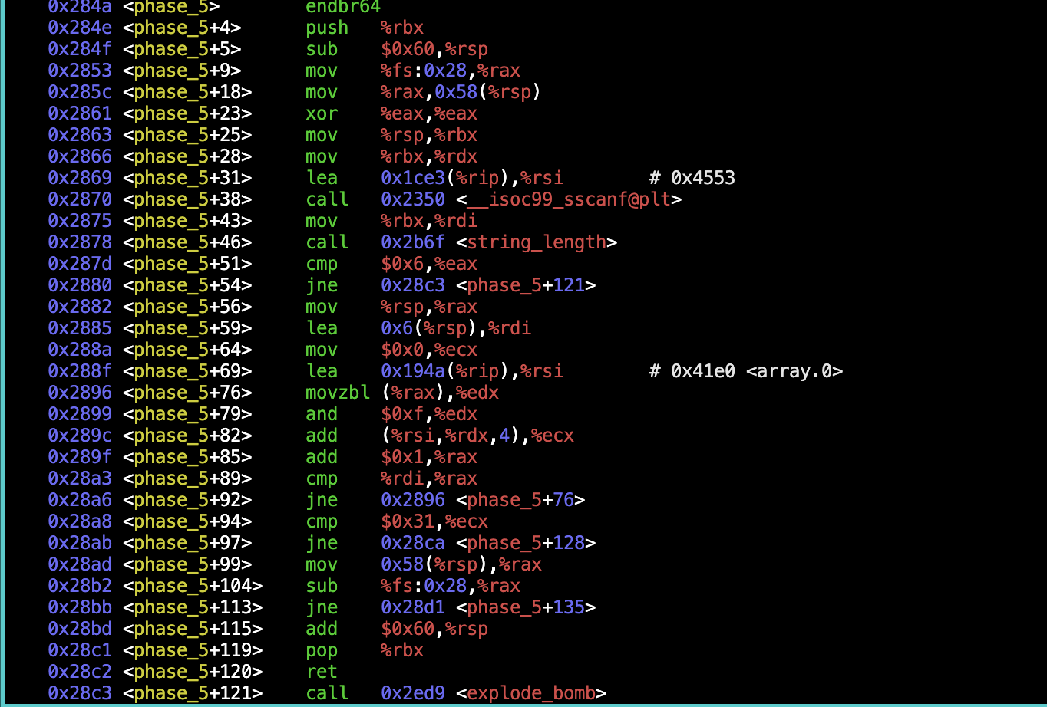Click the explode_bomb symbol reference
This screenshot has width=1047, height=707.
coord(530,692)
